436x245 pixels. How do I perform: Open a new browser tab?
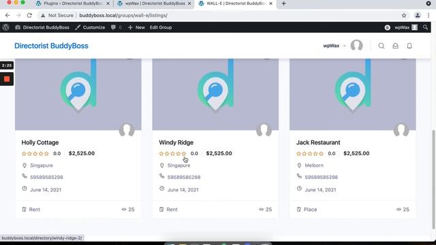coord(283,3)
